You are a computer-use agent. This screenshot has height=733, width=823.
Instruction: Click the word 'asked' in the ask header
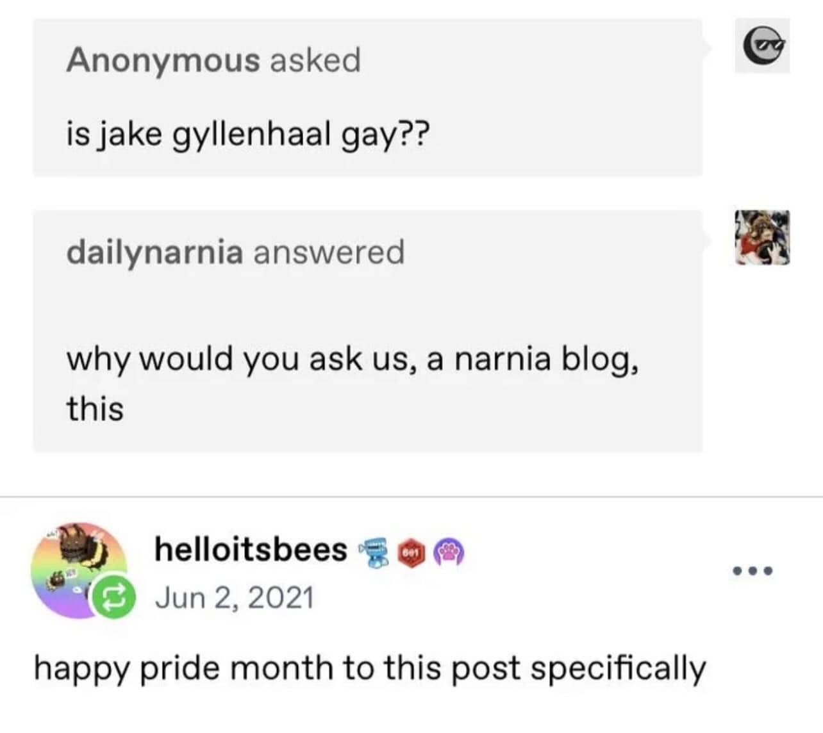pos(315,60)
